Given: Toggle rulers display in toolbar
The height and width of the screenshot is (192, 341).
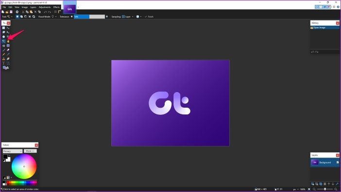Looking at the screenshot, I should [x=60, y=12].
